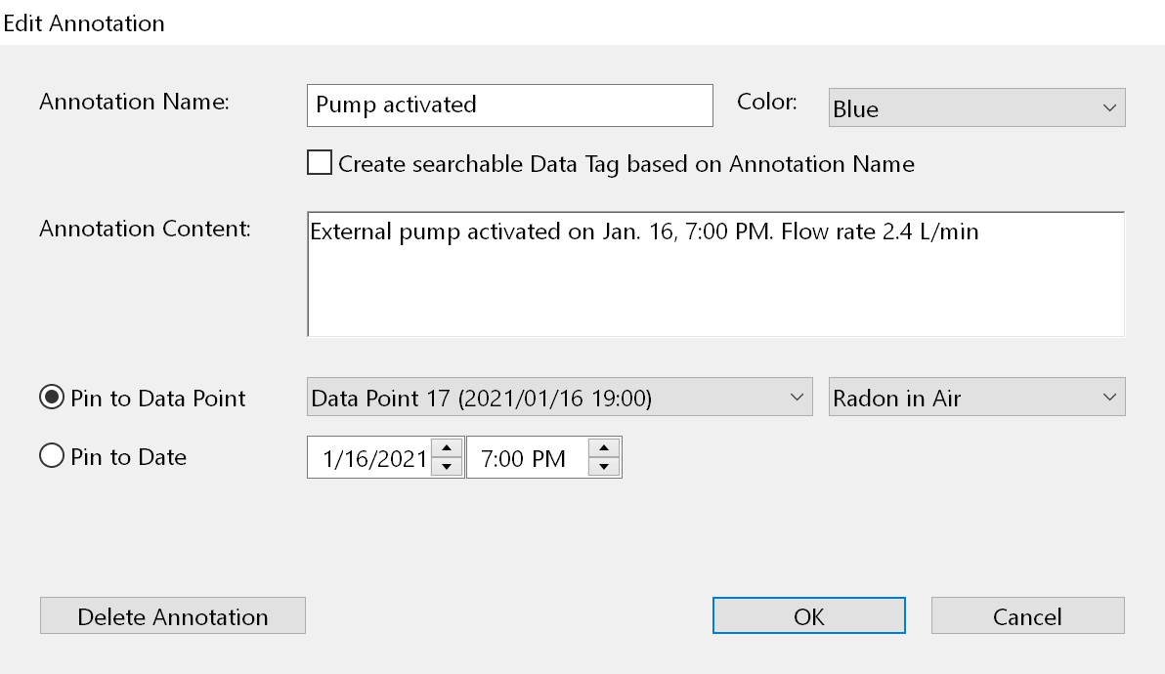The width and height of the screenshot is (1165, 674).
Task: Cancel the annotation edit
Action: (x=1027, y=616)
